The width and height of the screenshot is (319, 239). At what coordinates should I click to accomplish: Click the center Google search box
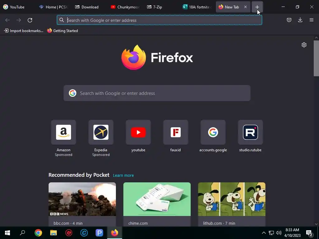pos(157,93)
